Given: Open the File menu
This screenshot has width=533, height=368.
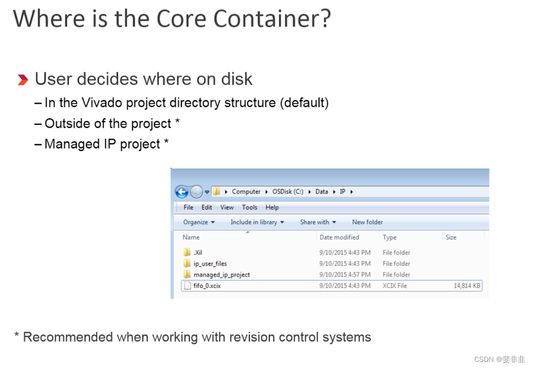Looking at the screenshot, I should 188,207.
